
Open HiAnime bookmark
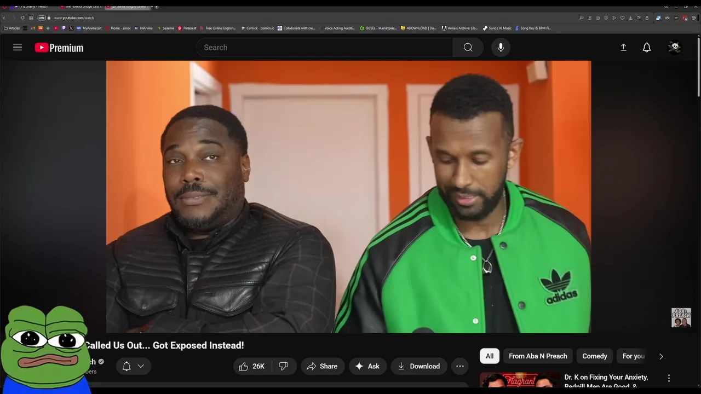tap(143, 28)
